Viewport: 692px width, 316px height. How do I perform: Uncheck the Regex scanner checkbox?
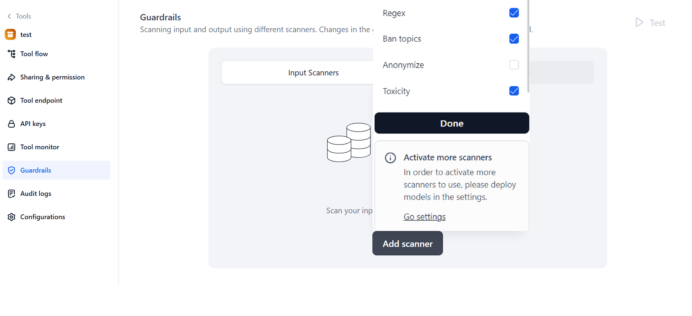[x=514, y=13]
